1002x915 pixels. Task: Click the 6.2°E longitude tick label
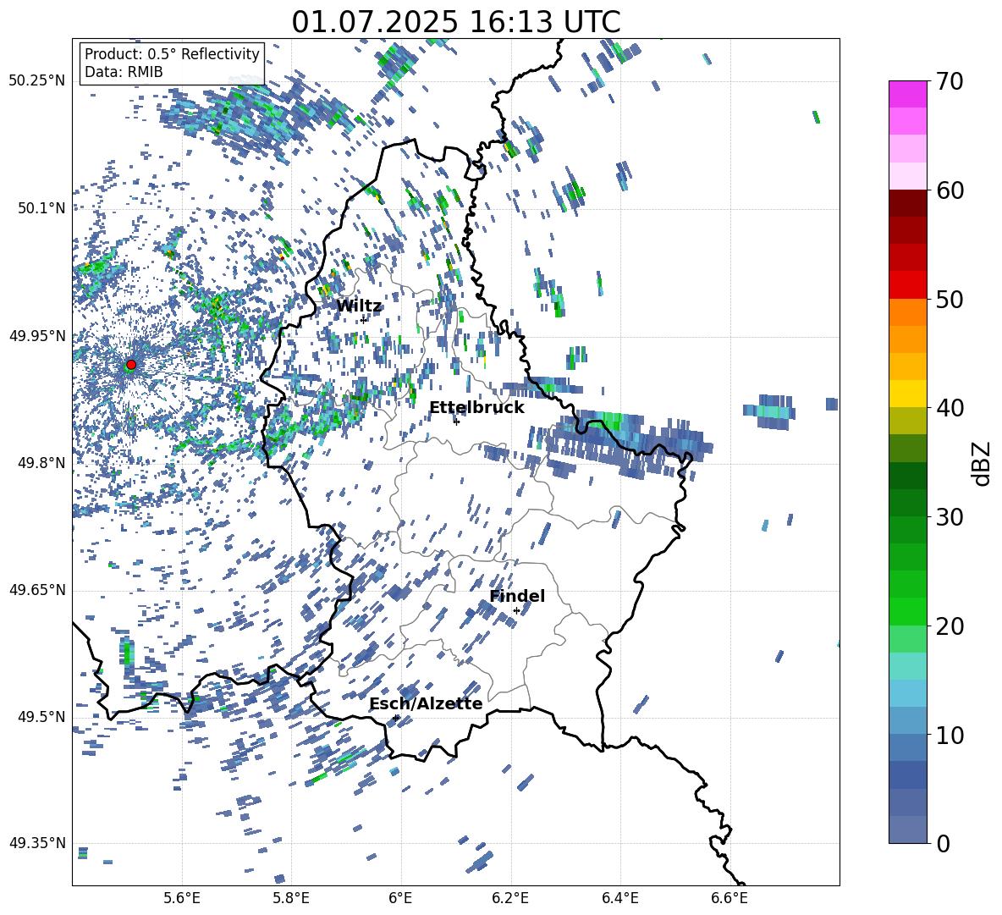click(510, 898)
